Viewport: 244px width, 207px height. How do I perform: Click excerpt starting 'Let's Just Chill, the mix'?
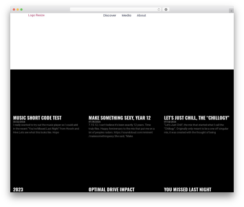coord(196,129)
